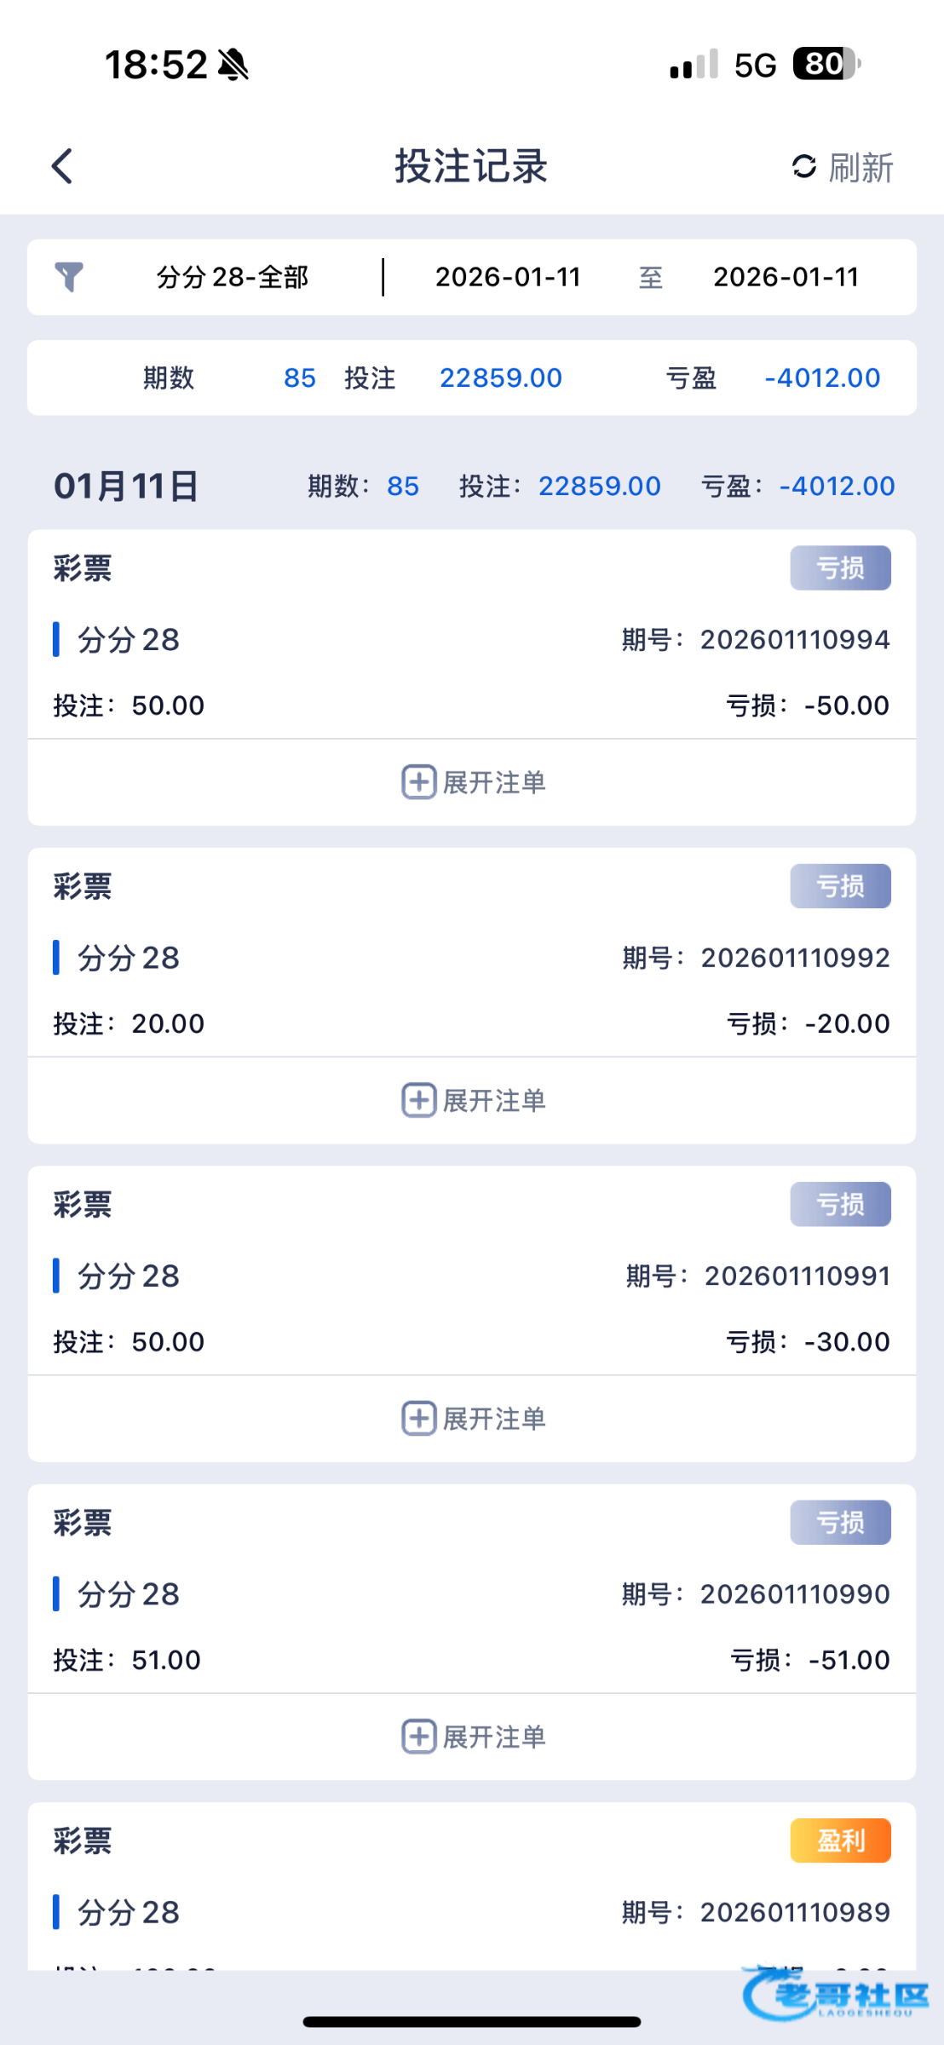Click plus icon for period 202601110994
The width and height of the screenshot is (944, 2045).
(418, 781)
